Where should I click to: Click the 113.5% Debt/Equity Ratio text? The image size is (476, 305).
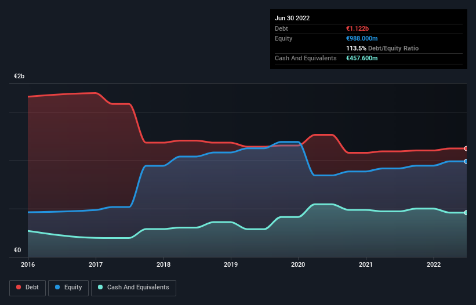[x=382, y=48]
